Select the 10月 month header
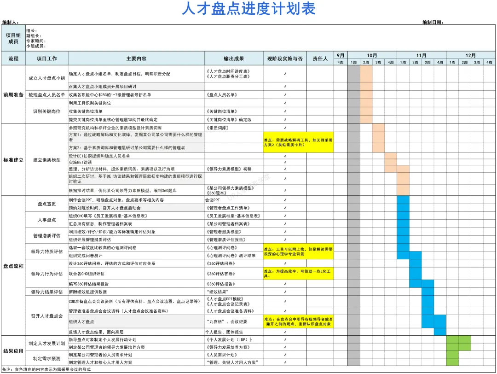 pyautogui.click(x=372, y=56)
